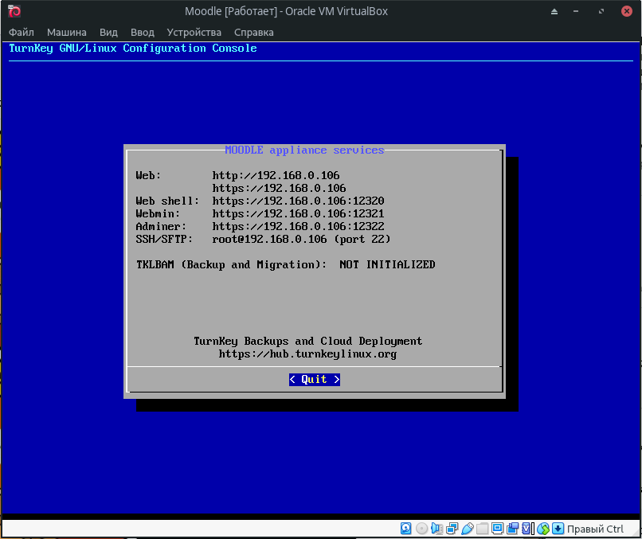Screen dimensions: 642x539
Task: Open the audio settings status icon
Action: tap(436, 529)
